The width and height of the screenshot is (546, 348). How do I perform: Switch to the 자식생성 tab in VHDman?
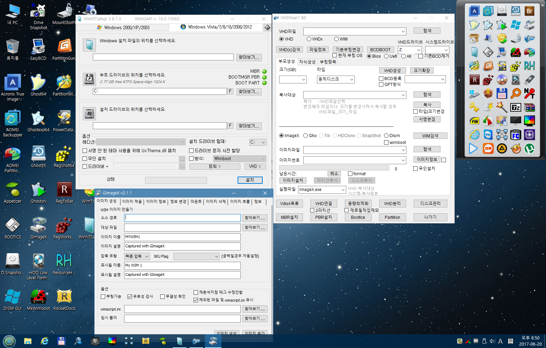click(x=307, y=62)
